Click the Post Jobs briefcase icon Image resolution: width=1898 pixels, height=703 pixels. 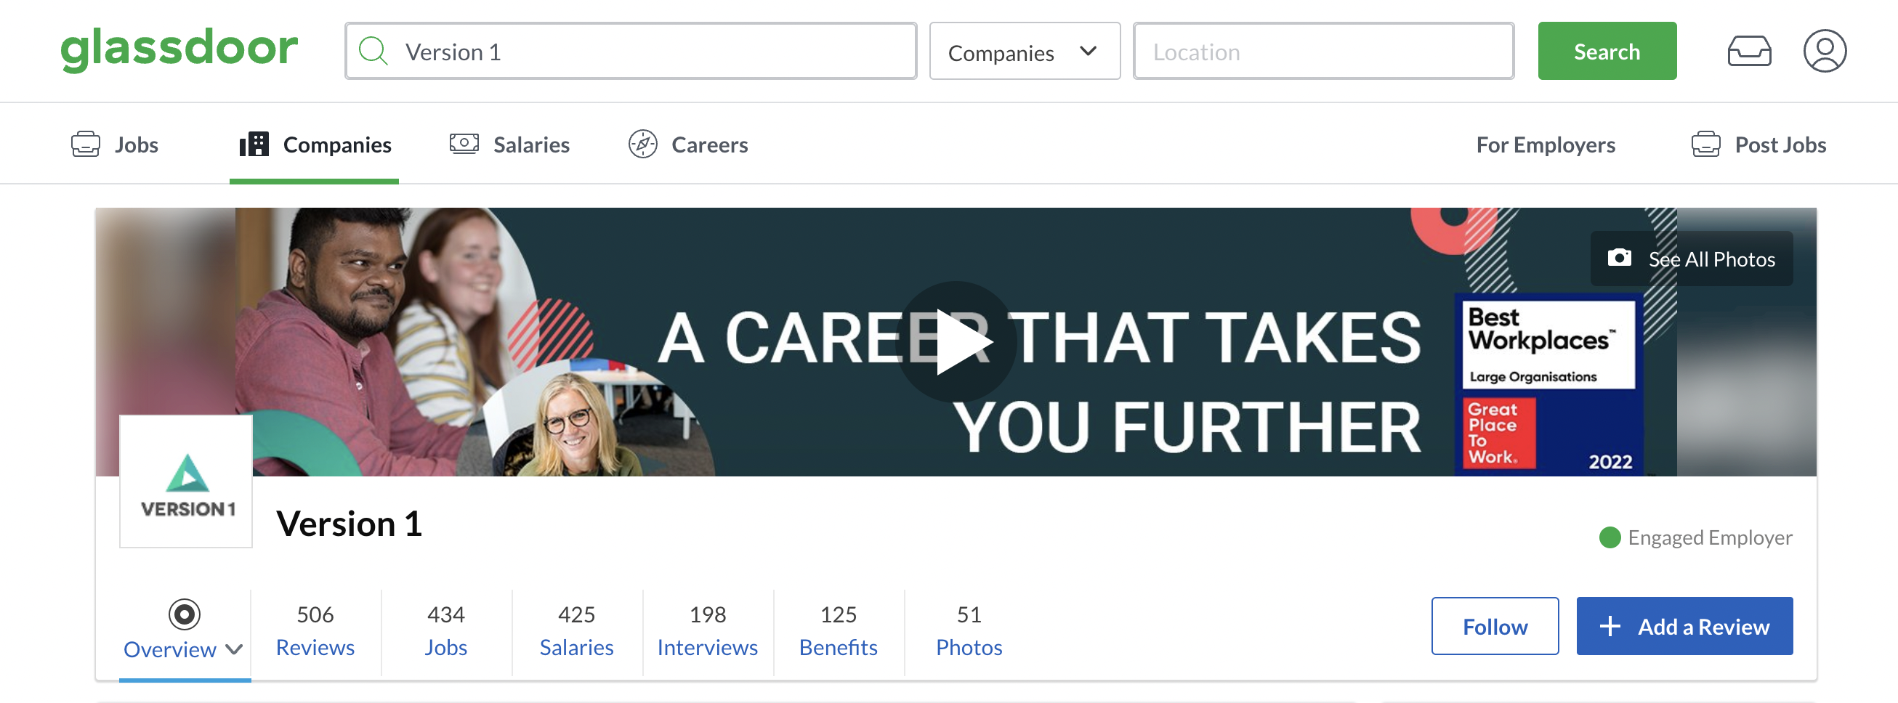point(1705,145)
